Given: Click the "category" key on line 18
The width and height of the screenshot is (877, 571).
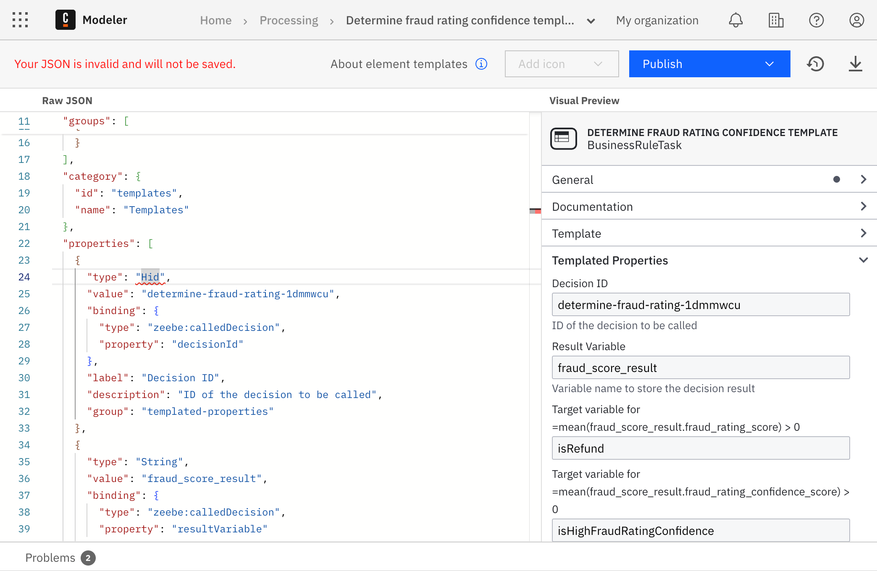Looking at the screenshot, I should (93, 176).
